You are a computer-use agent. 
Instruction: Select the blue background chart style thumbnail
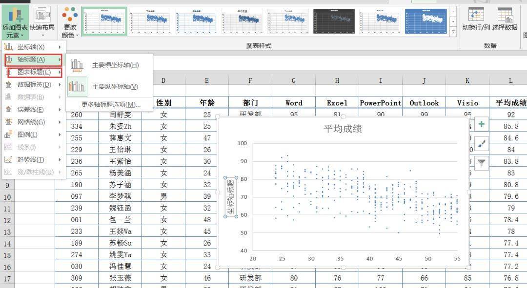click(x=426, y=21)
